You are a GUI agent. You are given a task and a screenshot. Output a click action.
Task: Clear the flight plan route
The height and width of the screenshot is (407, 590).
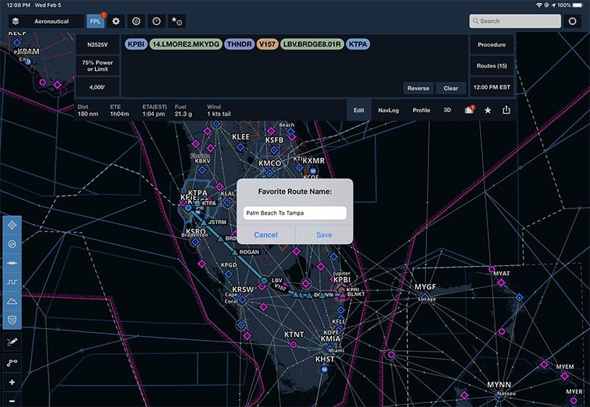451,88
